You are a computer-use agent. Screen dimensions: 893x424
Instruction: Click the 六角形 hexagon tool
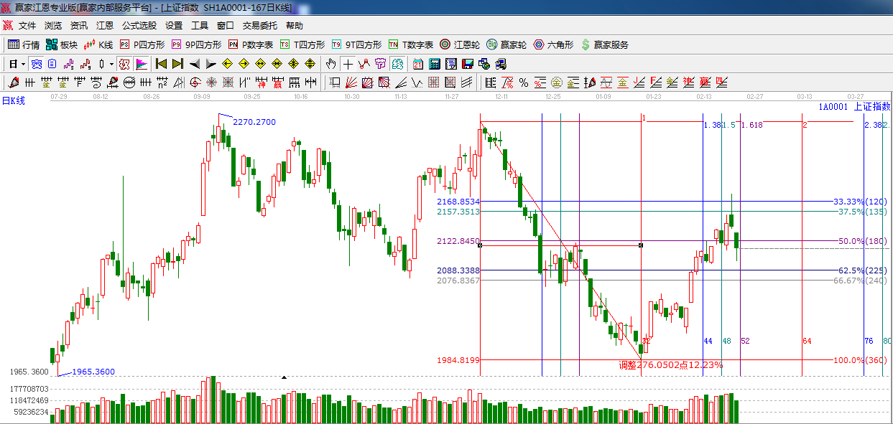tap(553, 44)
